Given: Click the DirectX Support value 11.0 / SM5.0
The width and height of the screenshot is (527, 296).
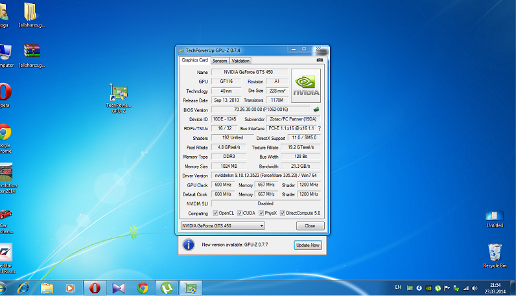Looking at the screenshot, I should click(x=304, y=138).
